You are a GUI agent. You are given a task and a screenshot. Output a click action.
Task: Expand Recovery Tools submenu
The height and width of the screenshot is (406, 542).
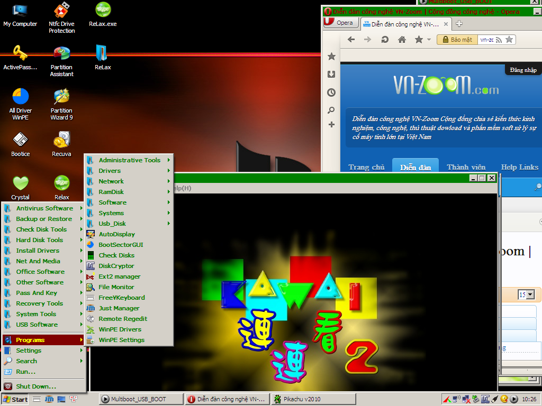click(43, 303)
